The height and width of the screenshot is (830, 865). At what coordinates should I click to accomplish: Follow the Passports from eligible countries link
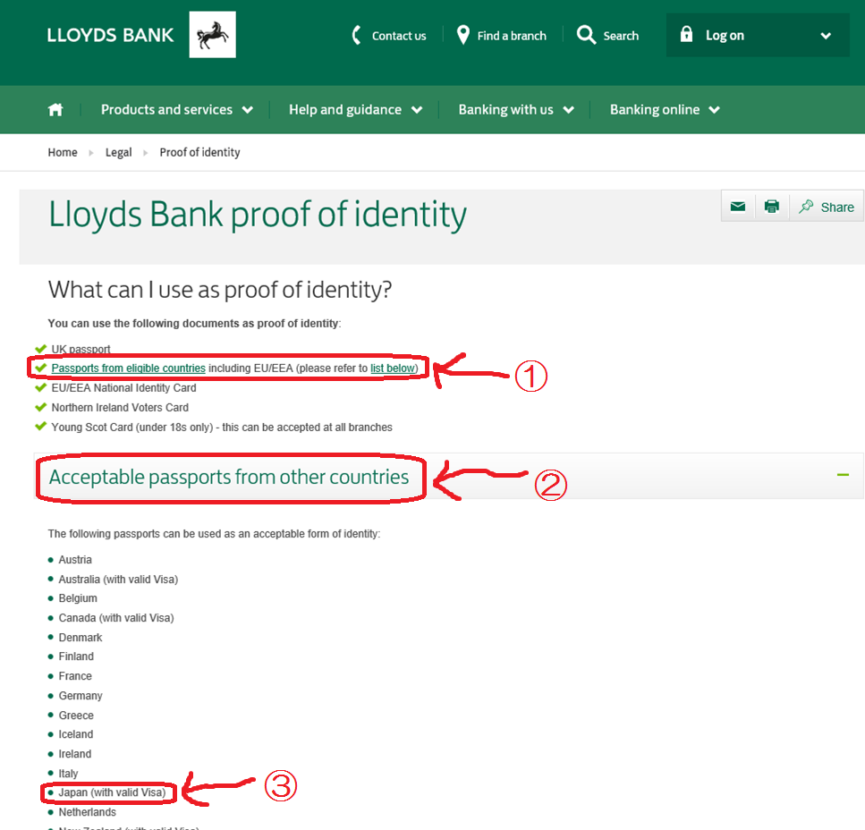coord(128,368)
